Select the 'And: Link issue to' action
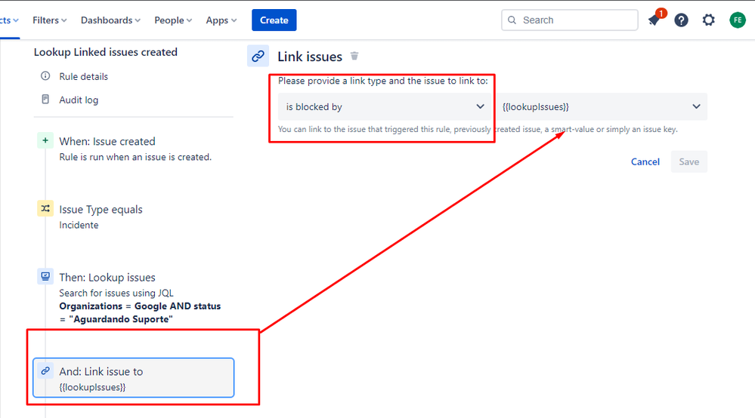The width and height of the screenshot is (755, 418). [x=133, y=378]
